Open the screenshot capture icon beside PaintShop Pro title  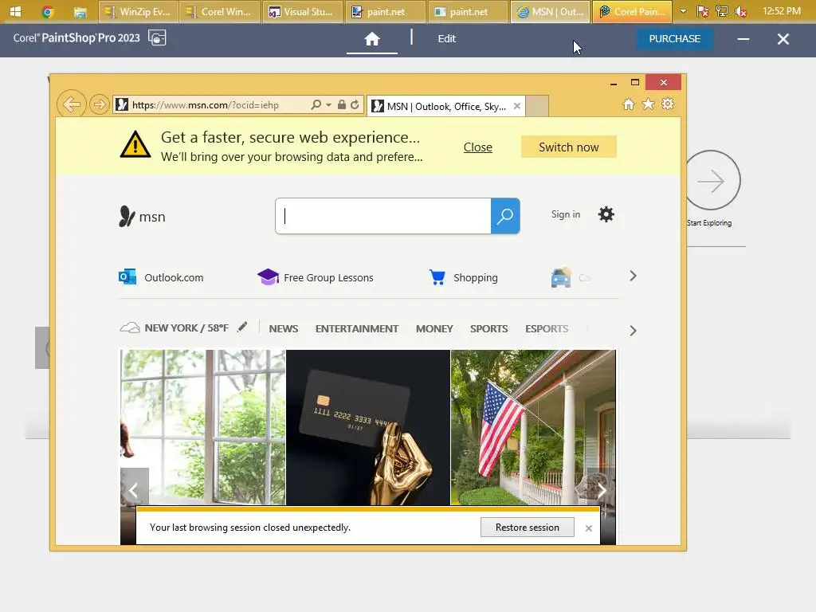(x=157, y=38)
